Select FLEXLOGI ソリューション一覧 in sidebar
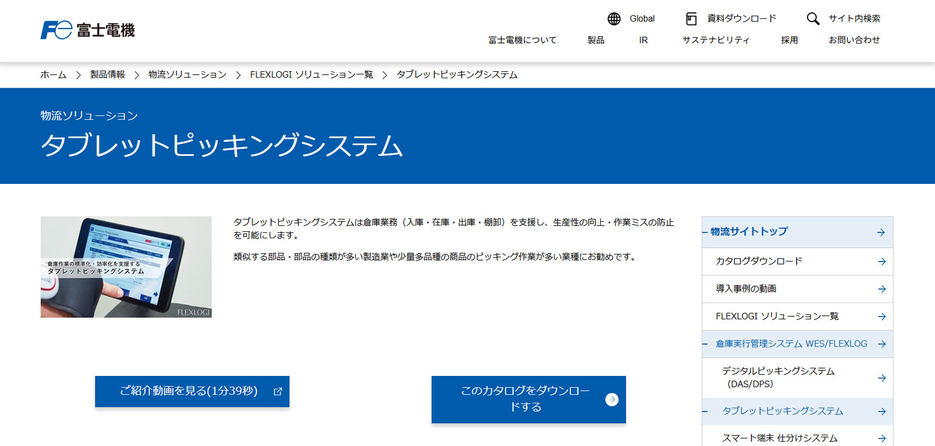Screen dimensions: 935x446 tap(797, 316)
